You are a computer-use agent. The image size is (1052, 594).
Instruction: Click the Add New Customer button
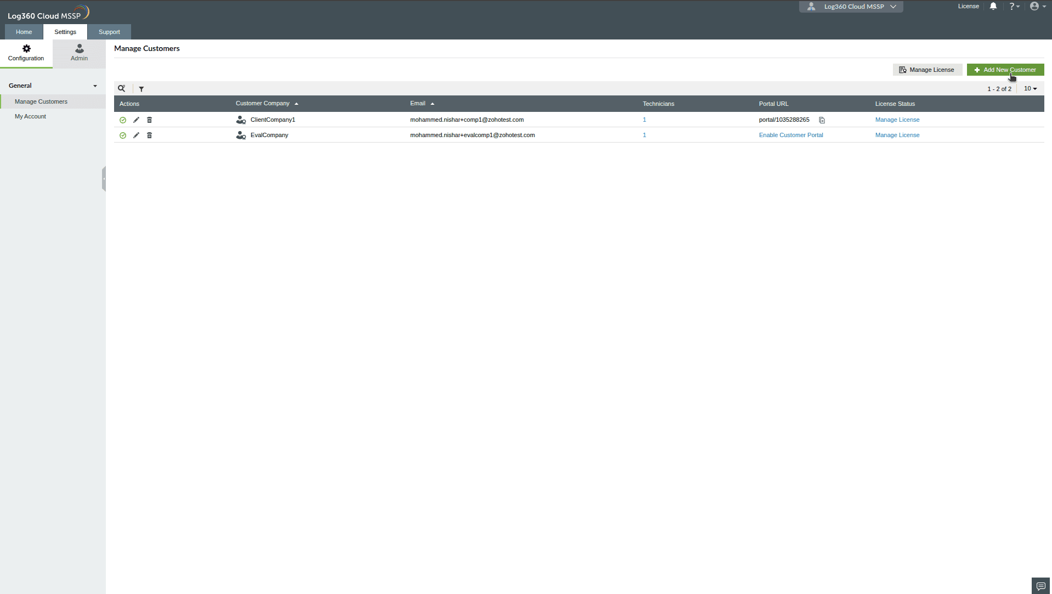coord(1005,70)
